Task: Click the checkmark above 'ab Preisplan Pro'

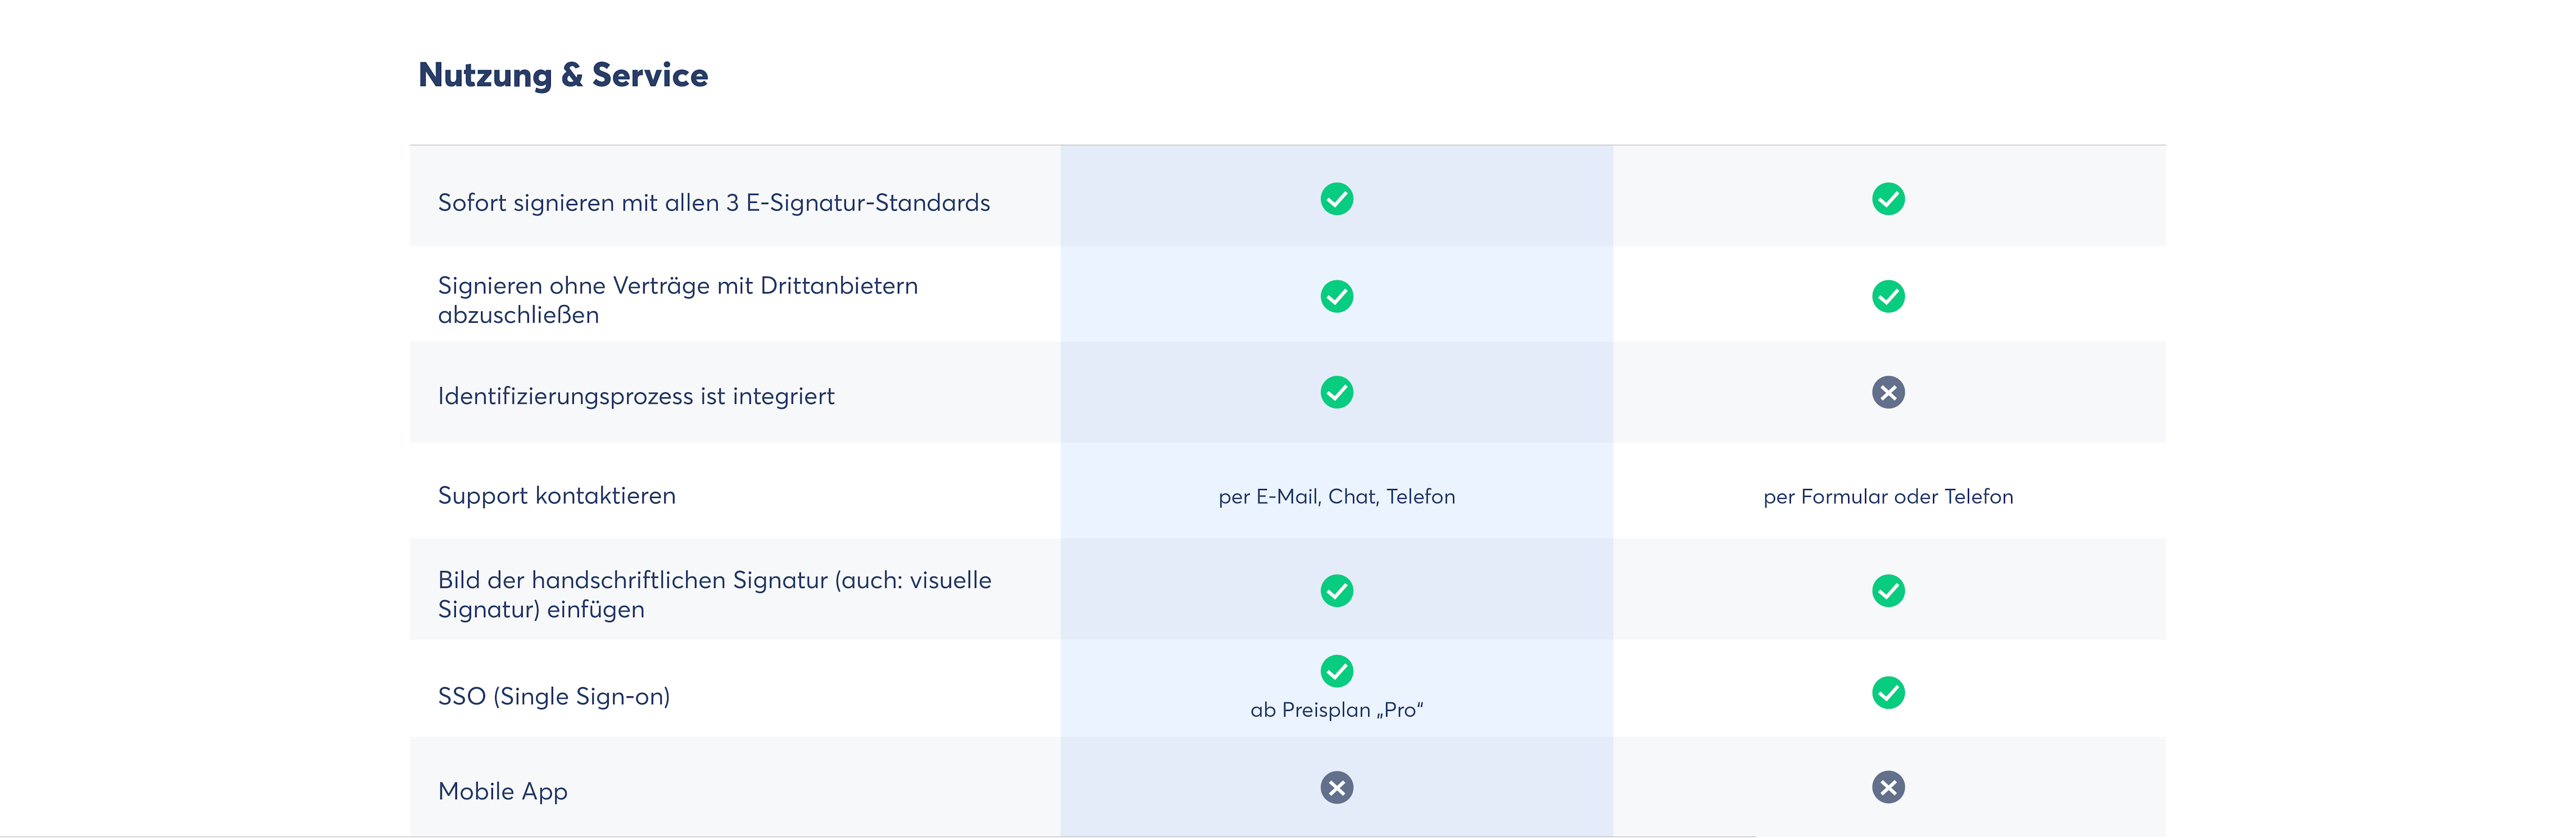Action: tap(1336, 671)
